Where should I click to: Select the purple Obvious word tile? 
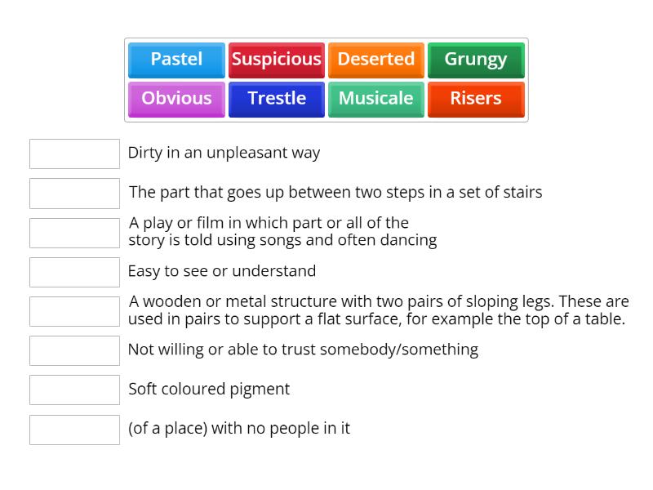pos(176,99)
